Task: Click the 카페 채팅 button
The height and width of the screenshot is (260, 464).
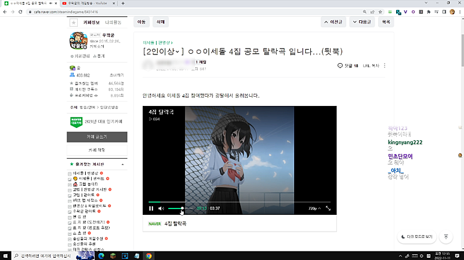Action: pos(97,150)
